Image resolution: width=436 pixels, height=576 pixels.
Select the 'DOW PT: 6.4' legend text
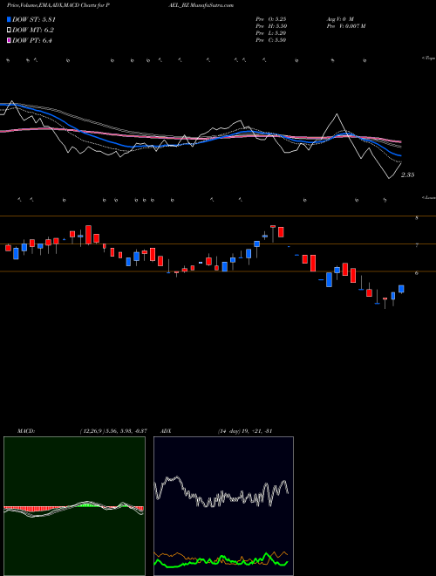[32, 40]
